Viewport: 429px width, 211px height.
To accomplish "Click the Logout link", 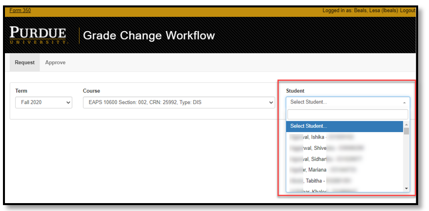I will tap(407, 10).
